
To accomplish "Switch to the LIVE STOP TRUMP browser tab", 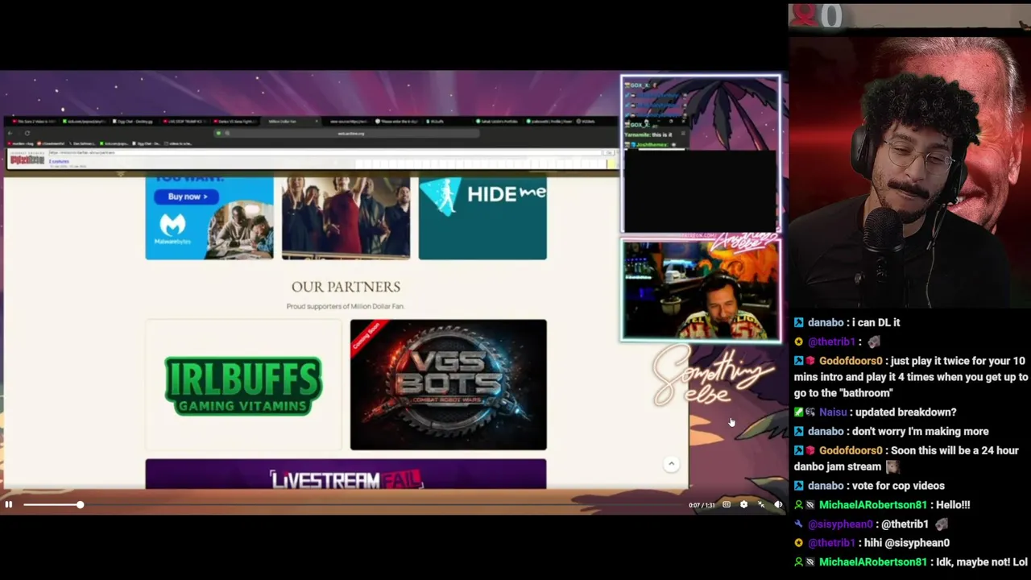I will coord(184,122).
